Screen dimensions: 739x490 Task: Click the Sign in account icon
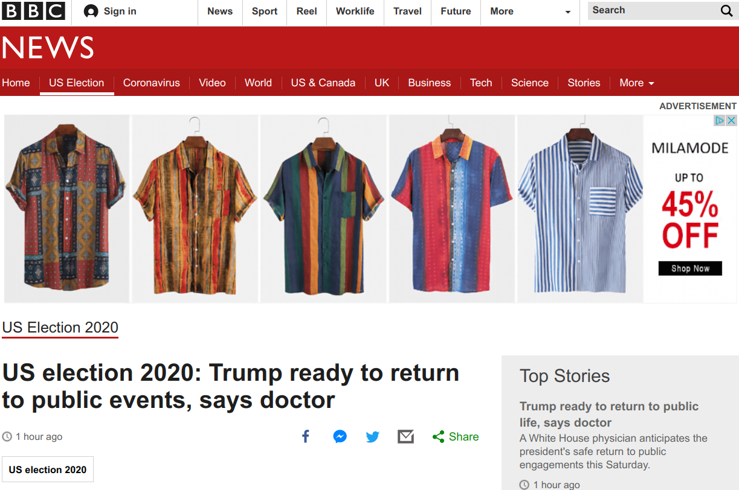tap(91, 11)
